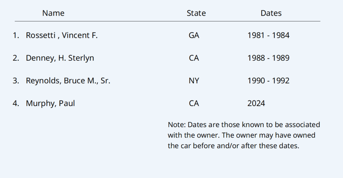Select the name Rossetti, Vincent F.

pos(62,35)
